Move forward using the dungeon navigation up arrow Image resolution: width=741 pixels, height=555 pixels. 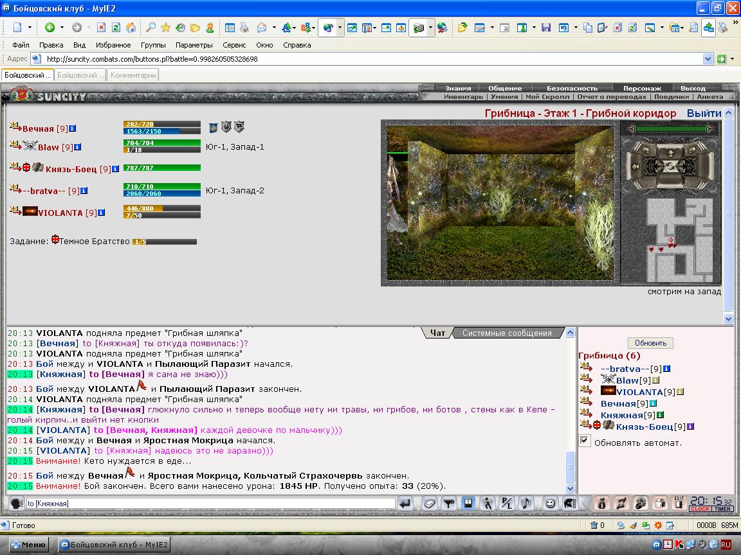pyautogui.click(x=670, y=153)
